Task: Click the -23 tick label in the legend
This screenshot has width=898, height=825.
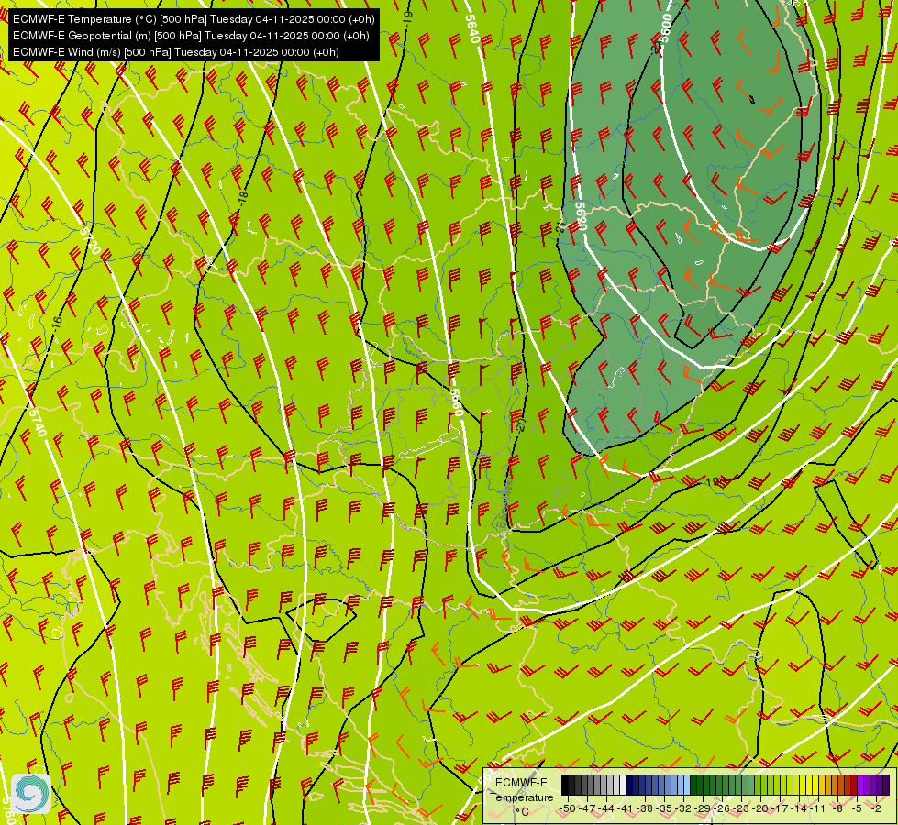Action: click(741, 808)
